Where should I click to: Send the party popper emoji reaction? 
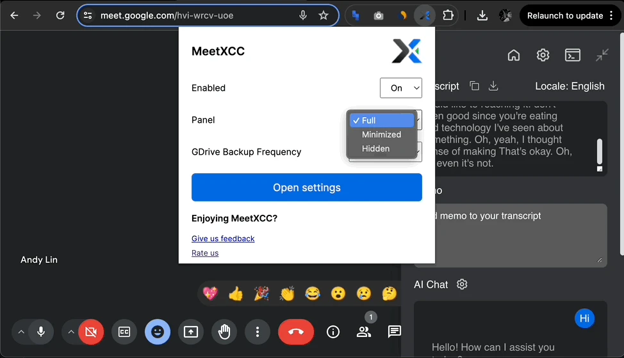261,293
